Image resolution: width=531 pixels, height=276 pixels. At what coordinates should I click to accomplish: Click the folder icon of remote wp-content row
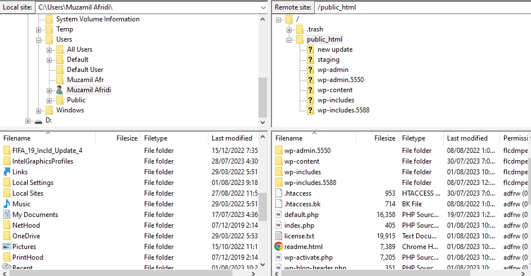pos(278,161)
